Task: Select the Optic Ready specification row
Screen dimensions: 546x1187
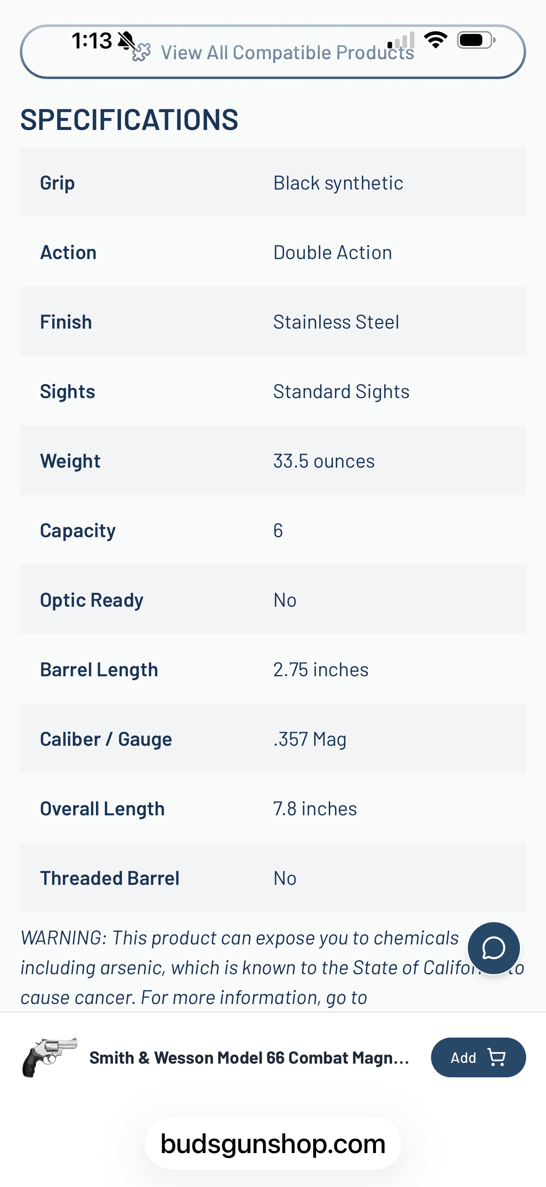Action: tap(273, 599)
